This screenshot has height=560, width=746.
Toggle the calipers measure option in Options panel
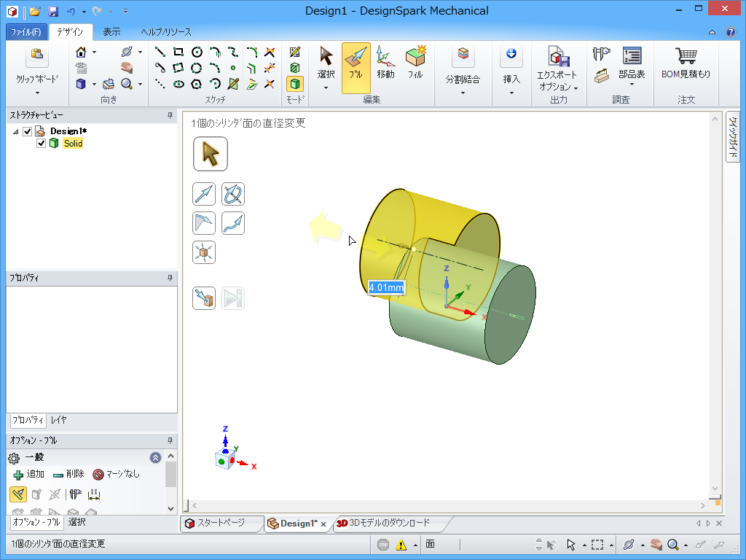75,494
